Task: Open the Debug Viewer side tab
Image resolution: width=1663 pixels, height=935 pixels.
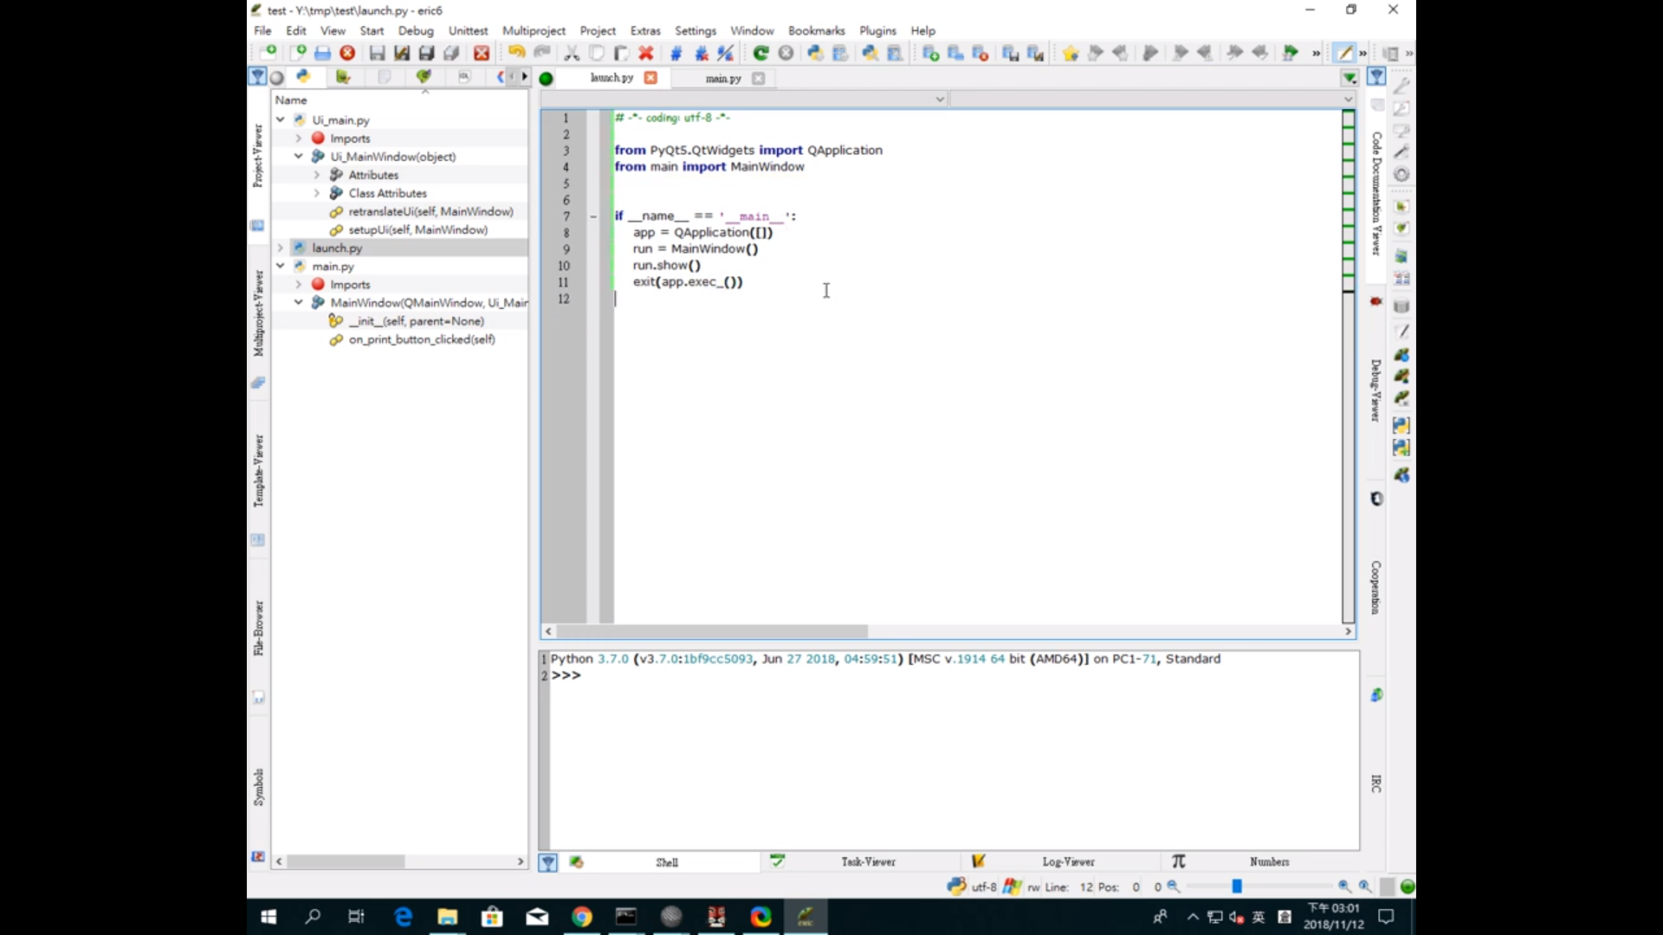Action: tap(1375, 390)
